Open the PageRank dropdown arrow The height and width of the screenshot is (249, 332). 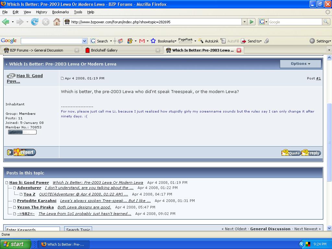click(x=195, y=41)
